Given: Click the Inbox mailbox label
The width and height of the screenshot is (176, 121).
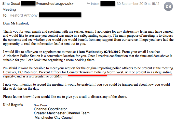Looking at the screenshot, I should pos(95,4).
